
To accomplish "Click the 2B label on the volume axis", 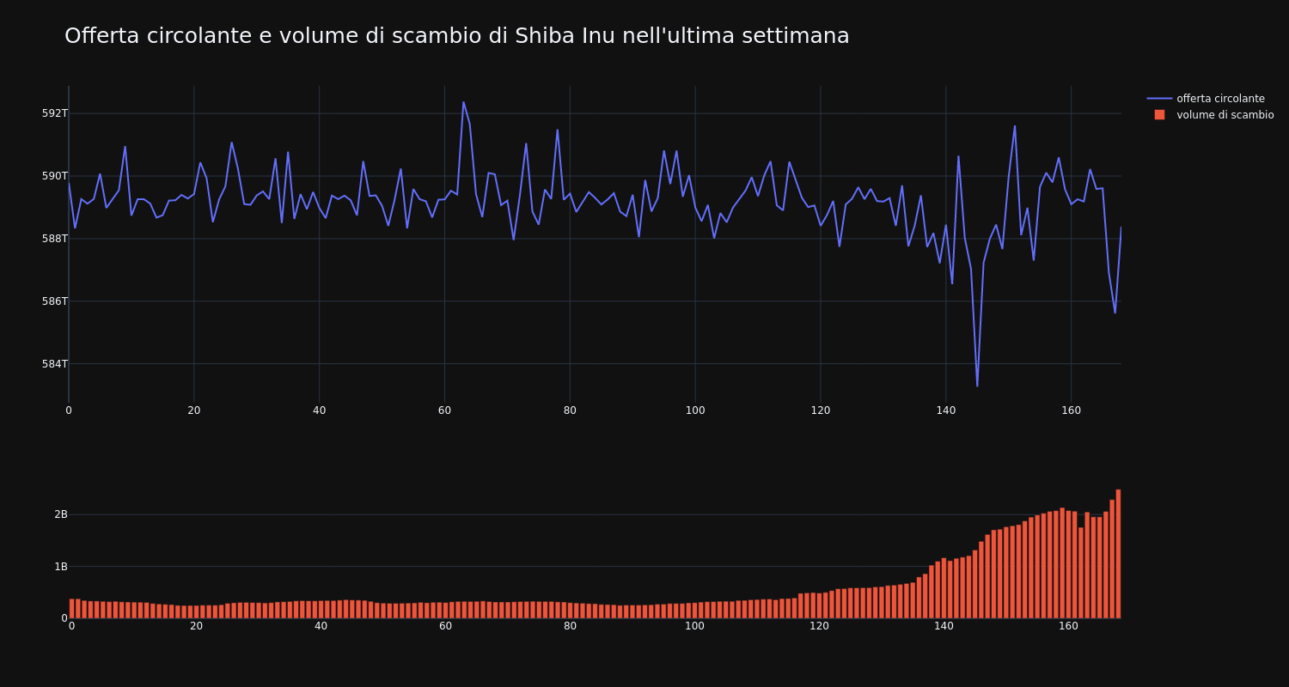I will point(60,514).
